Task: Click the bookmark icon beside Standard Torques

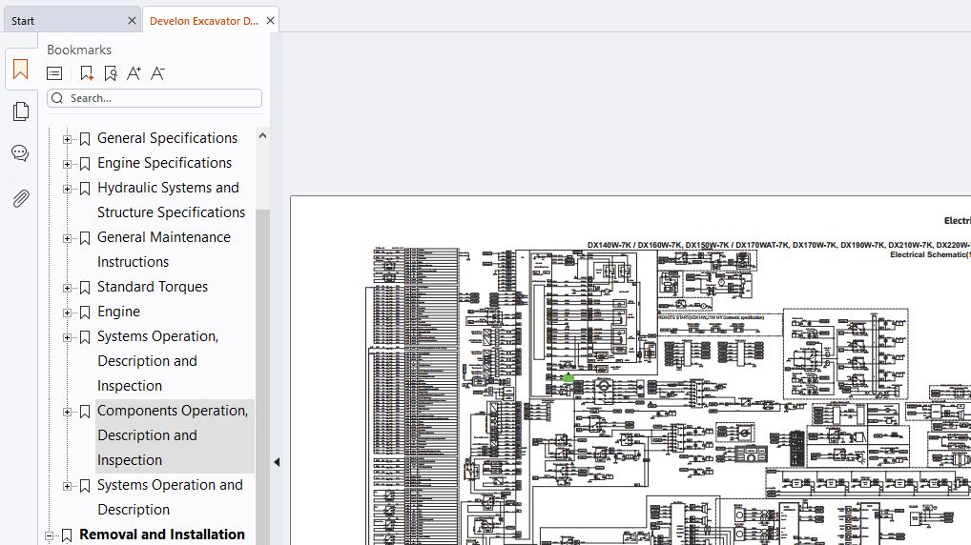Action: (x=85, y=288)
